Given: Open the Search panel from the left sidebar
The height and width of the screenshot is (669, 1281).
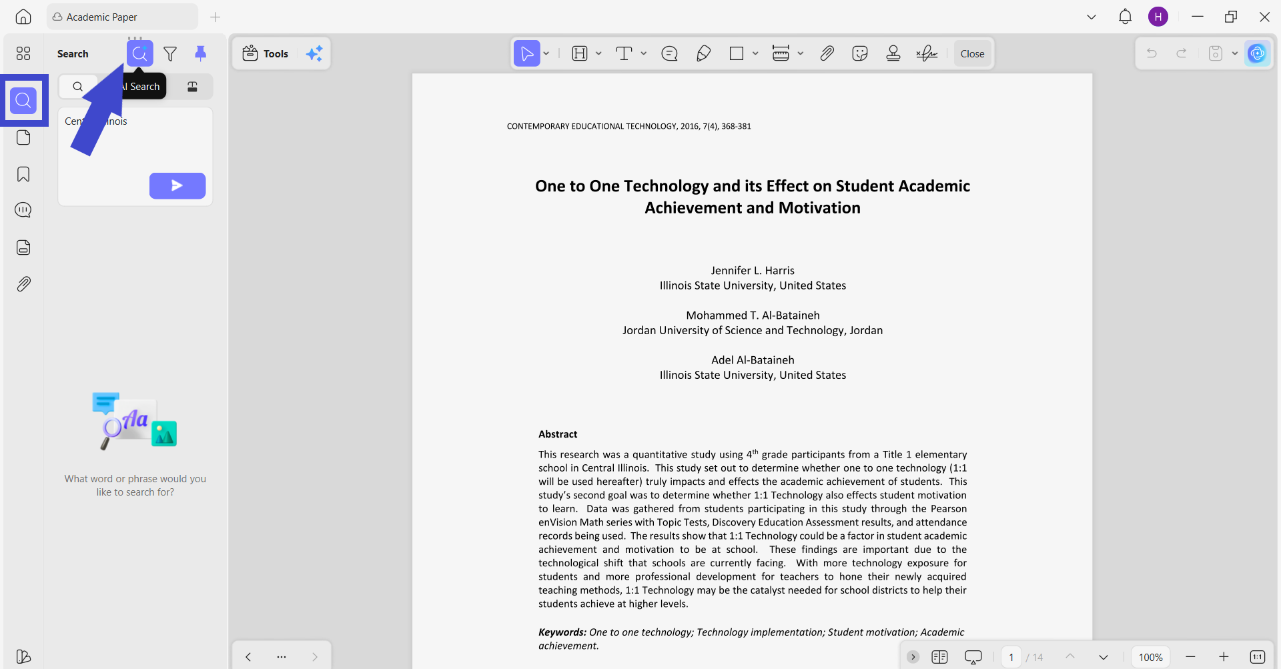Looking at the screenshot, I should point(23,101).
